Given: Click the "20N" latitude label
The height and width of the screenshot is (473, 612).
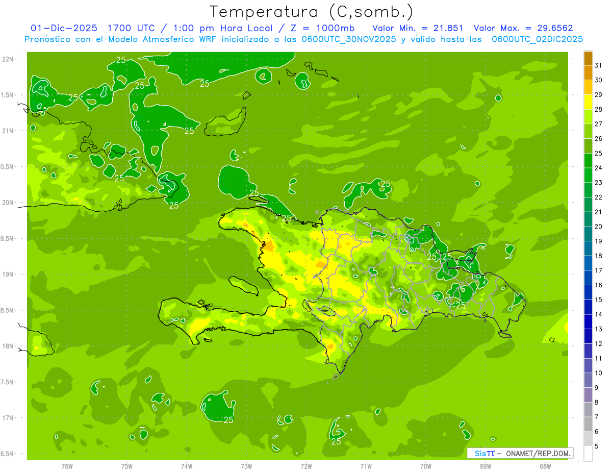Looking at the screenshot, I should 9,203.
